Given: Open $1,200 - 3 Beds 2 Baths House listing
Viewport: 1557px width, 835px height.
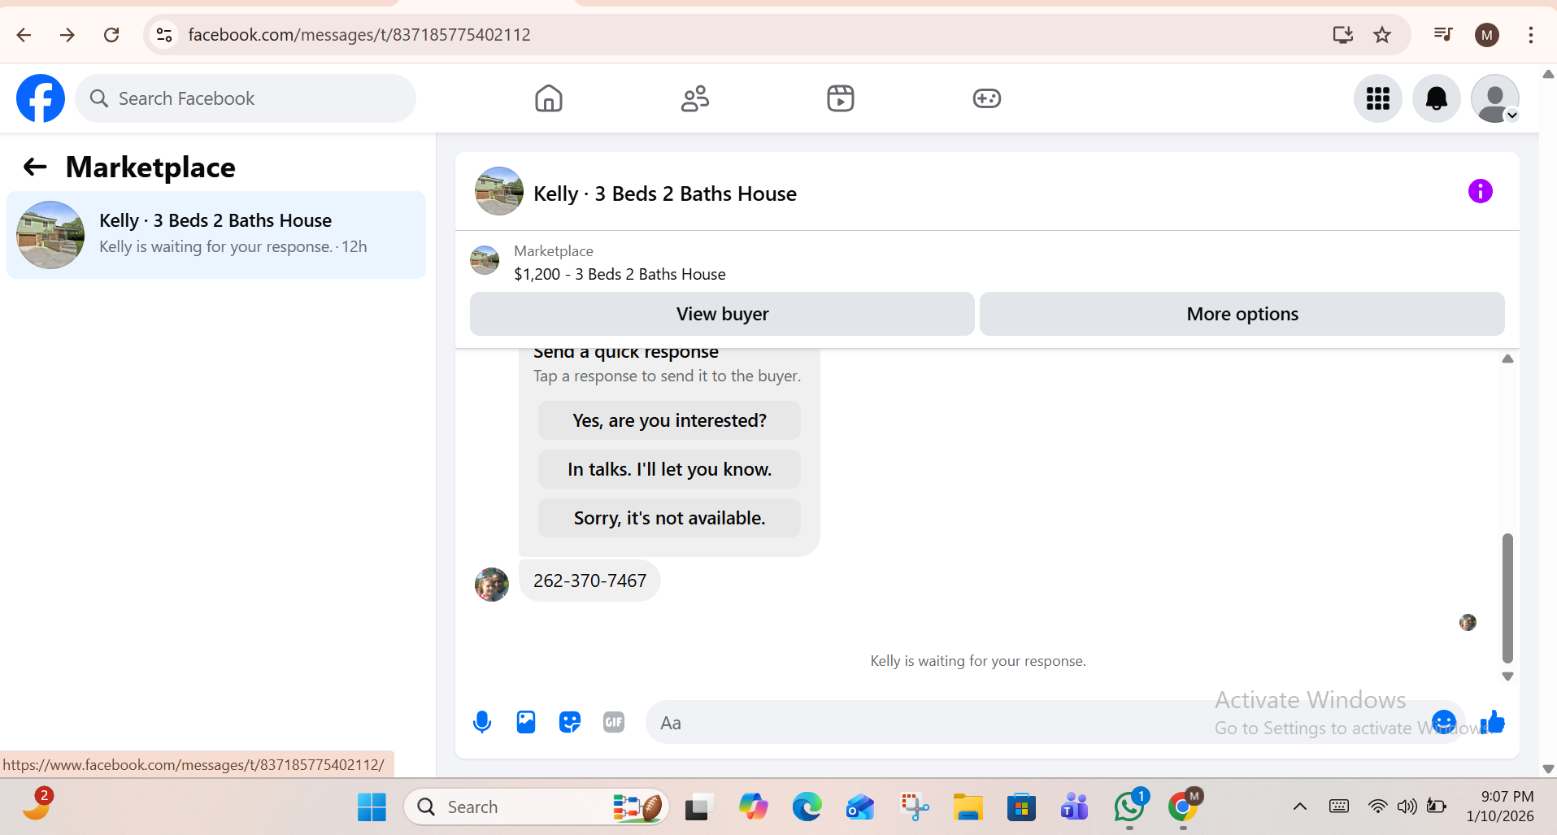Looking at the screenshot, I should click(x=620, y=274).
